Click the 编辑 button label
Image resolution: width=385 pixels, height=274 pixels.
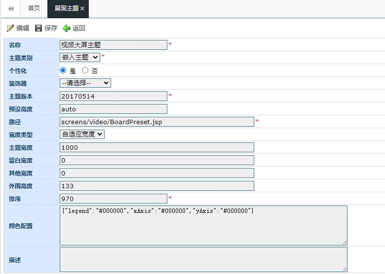tap(23, 28)
